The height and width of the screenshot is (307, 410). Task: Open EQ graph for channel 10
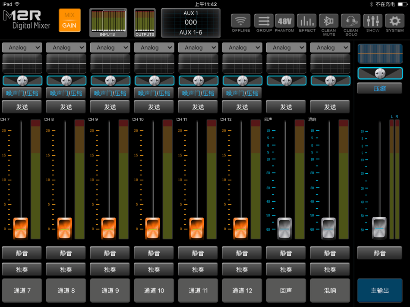154,63
